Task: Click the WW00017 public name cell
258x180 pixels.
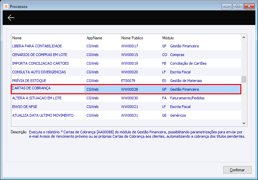Action: click(129, 46)
